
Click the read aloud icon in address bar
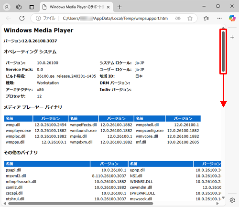178,18
